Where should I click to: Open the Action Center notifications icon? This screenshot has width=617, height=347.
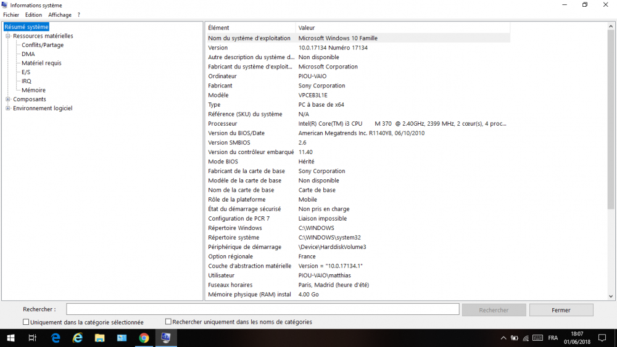[x=602, y=338]
